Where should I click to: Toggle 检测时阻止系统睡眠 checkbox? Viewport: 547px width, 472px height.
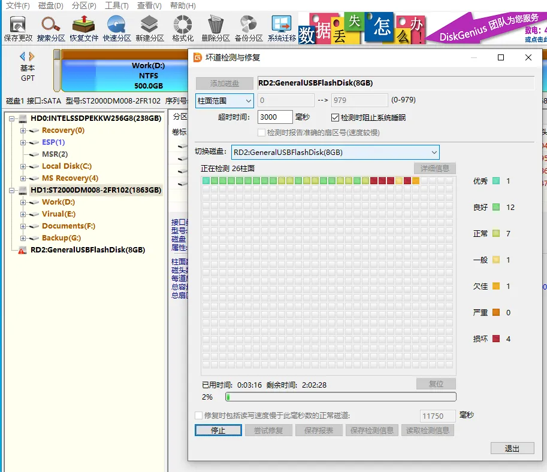pos(335,117)
